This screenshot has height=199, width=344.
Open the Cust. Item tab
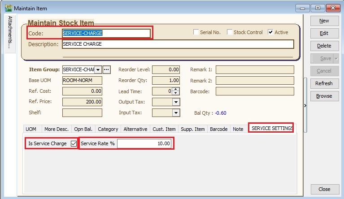(164, 129)
